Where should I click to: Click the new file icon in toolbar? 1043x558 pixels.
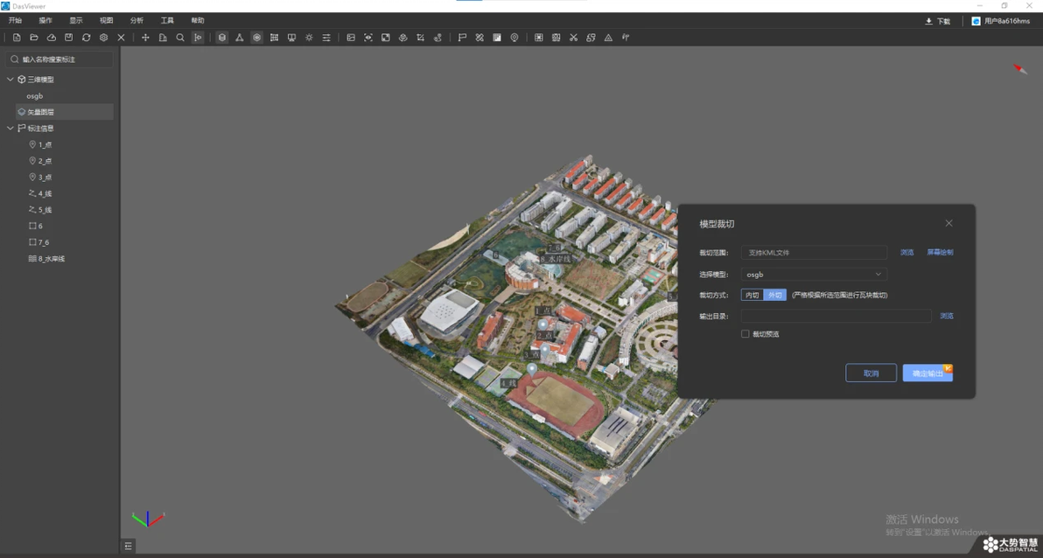(17, 38)
